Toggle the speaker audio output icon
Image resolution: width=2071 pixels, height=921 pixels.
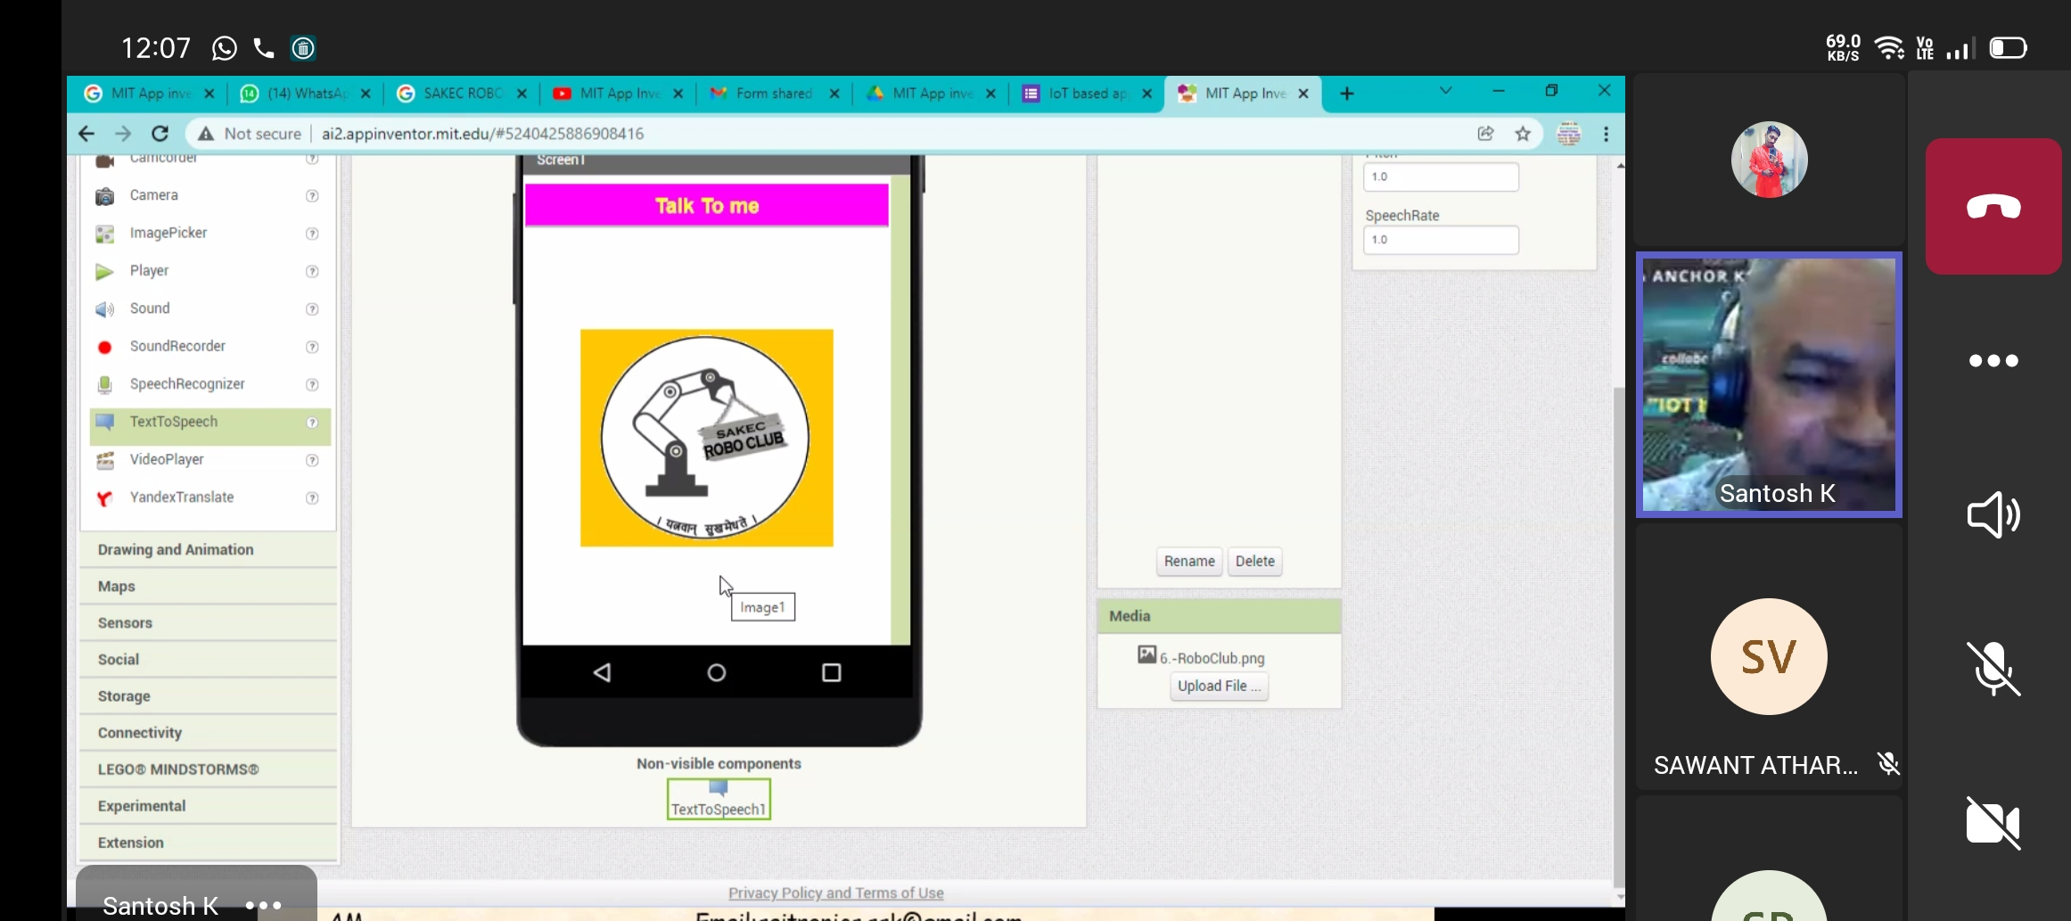click(x=1993, y=514)
